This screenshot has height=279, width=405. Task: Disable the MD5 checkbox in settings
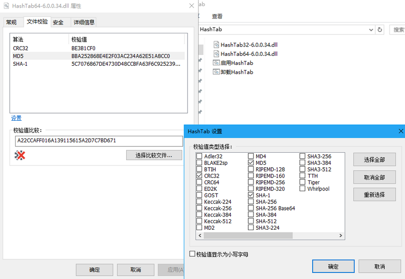pos(251,163)
